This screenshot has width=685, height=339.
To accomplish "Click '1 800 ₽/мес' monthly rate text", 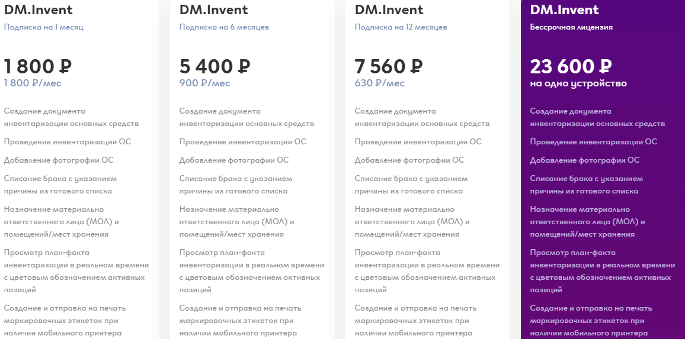I will [33, 83].
